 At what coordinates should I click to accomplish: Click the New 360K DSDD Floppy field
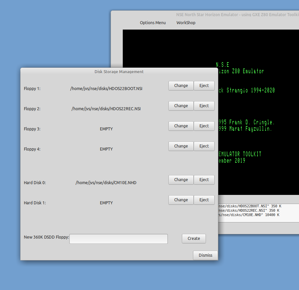[x=118, y=239]
